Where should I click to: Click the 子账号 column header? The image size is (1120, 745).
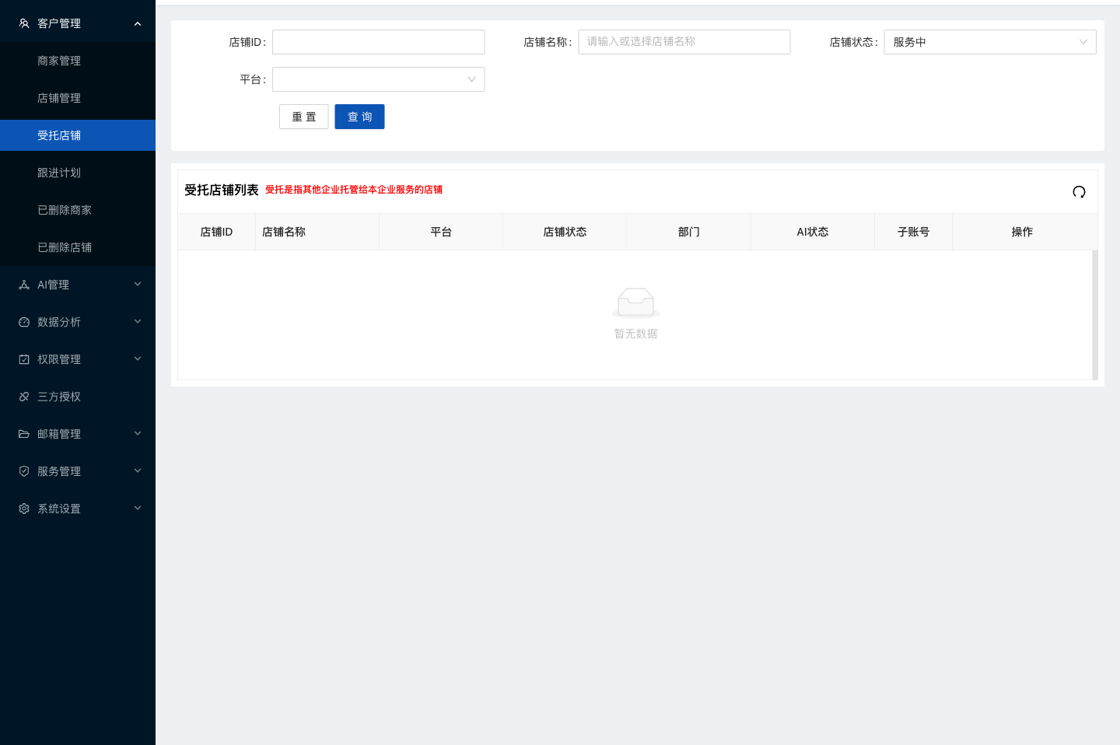[x=913, y=232]
